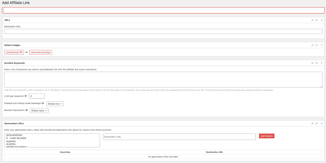Viewport: 326px width, 163px height.
Task: Click the Geolocation URLs panel title
Action: tap(14, 123)
